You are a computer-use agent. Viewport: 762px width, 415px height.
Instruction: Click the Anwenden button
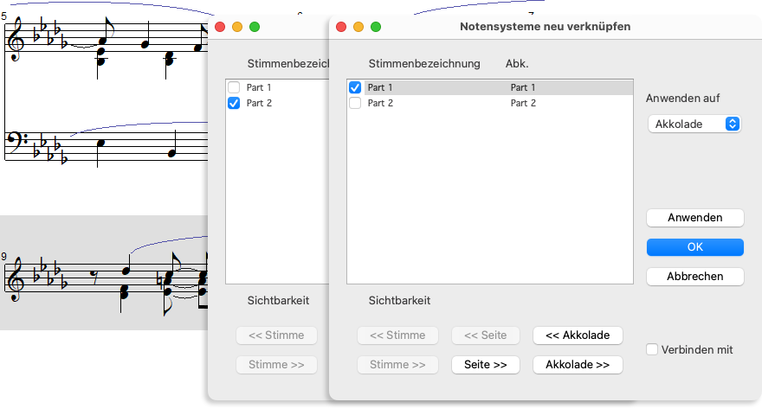click(x=694, y=218)
